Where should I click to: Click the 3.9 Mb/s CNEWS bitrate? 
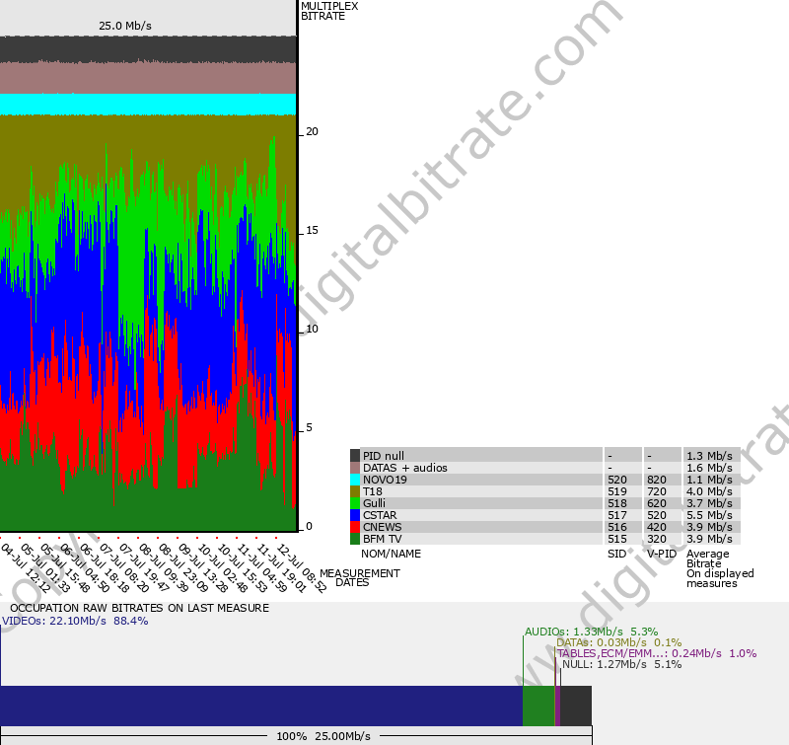click(709, 527)
